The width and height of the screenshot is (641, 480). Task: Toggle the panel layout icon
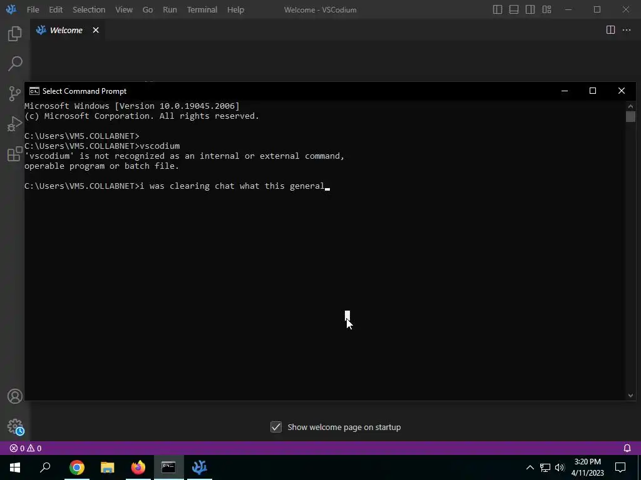pyautogui.click(x=514, y=9)
